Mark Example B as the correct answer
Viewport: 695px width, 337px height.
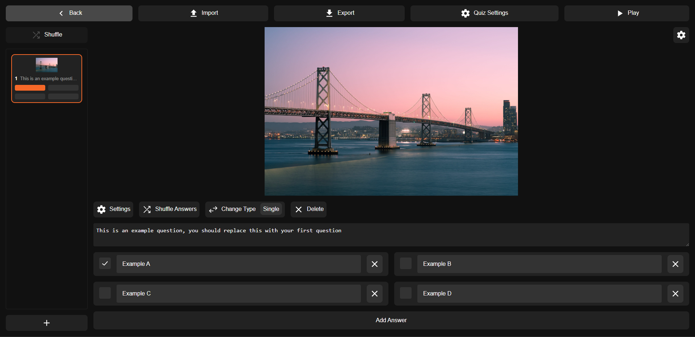coord(405,264)
